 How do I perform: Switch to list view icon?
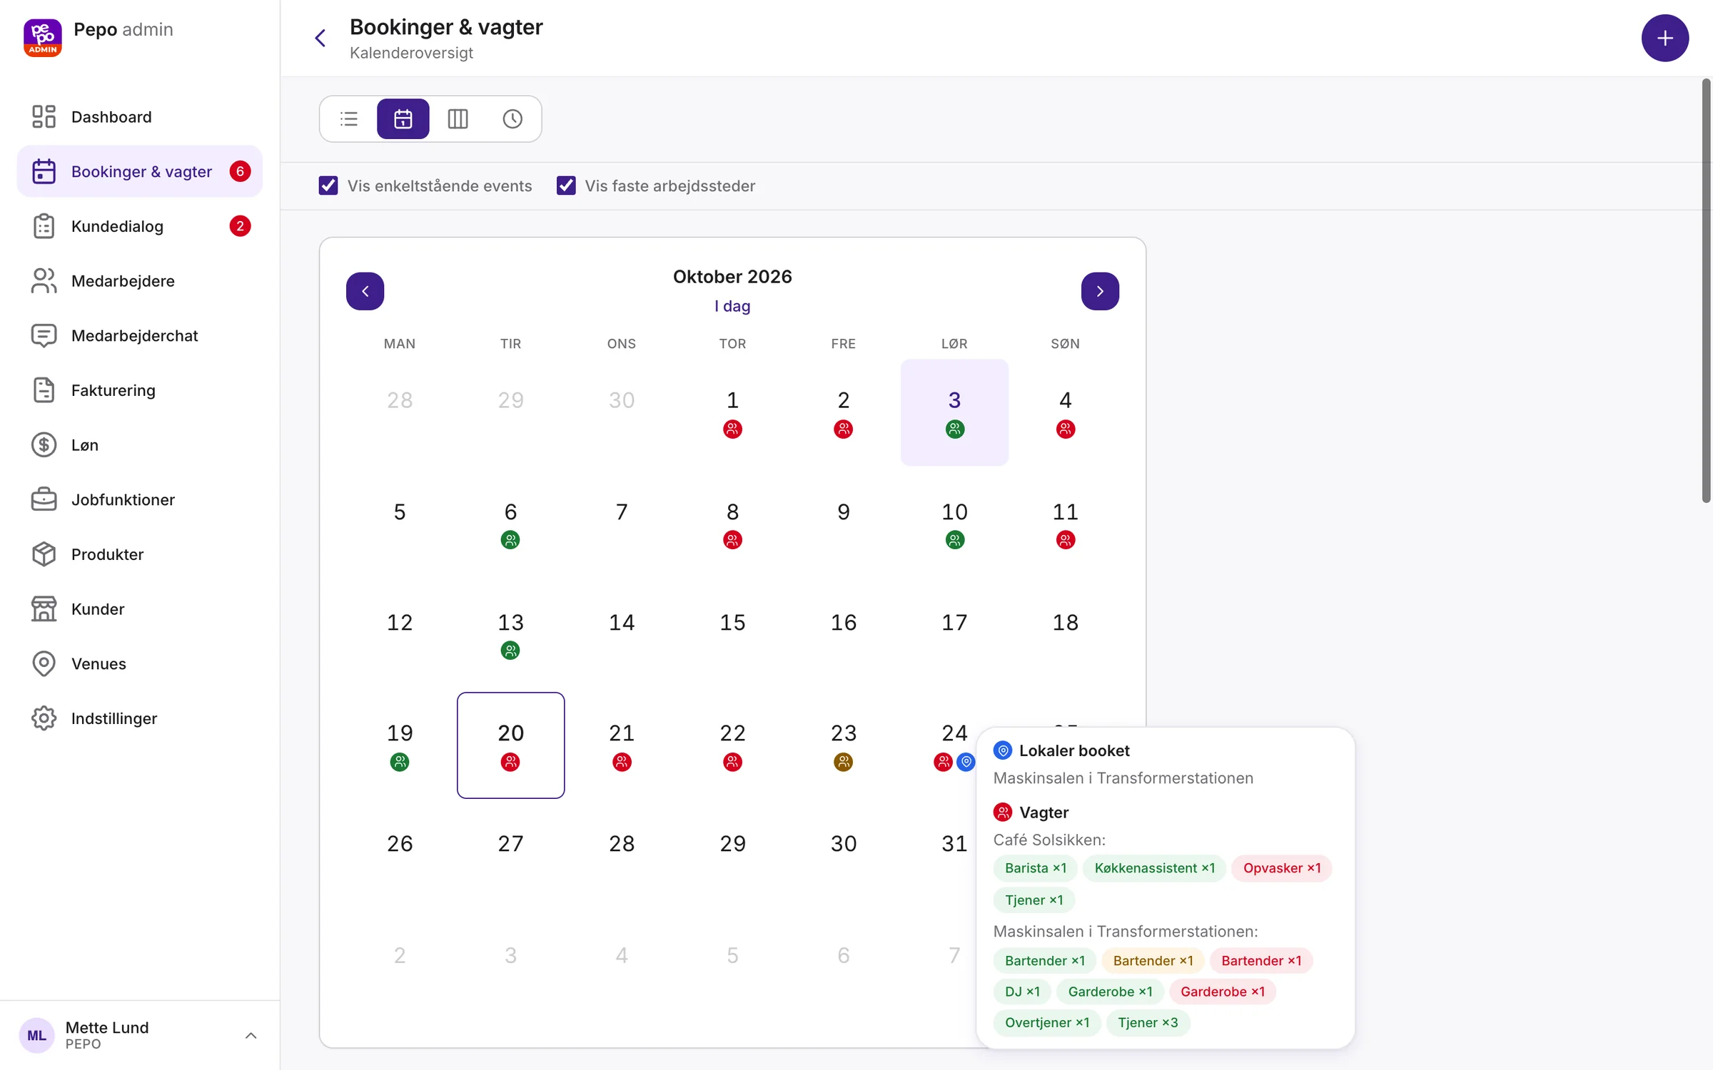click(349, 118)
